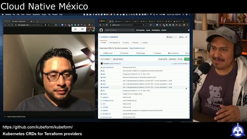247x139 pixels.
Task: Open the Prepare for release commit message
Action: [132, 94]
